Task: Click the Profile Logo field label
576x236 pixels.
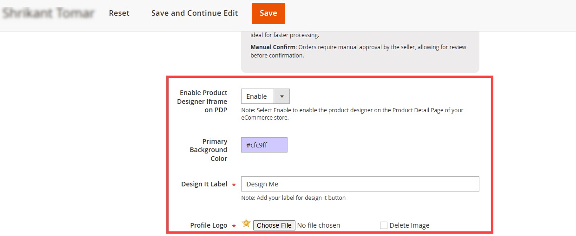Action: tap(209, 225)
